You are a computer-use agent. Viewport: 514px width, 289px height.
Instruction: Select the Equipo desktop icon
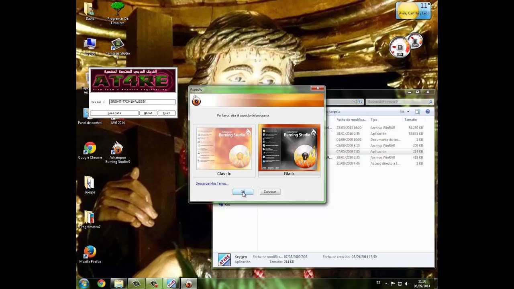pyautogui.click(x=90, y=47)
